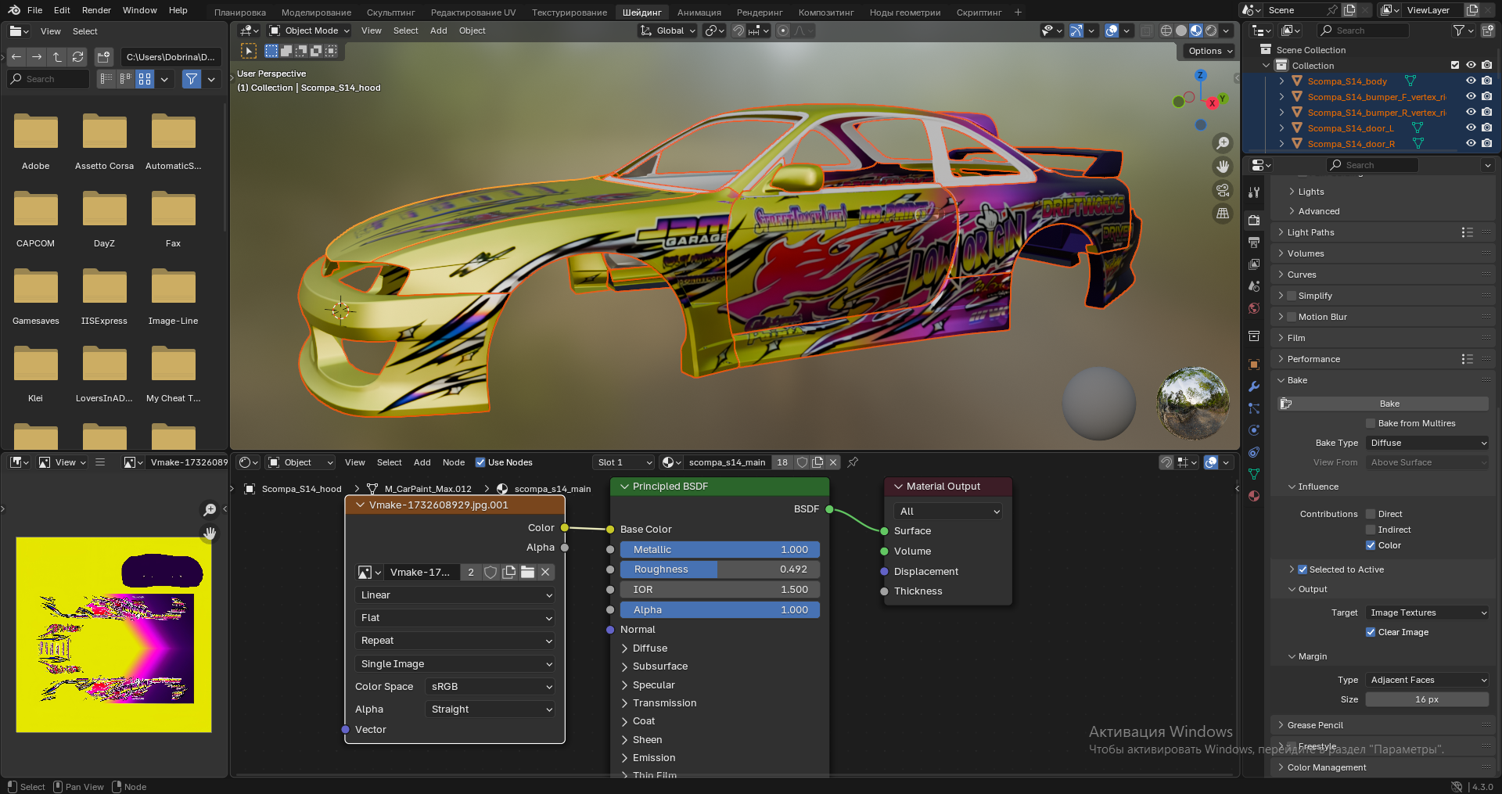Toggle viewport overlays icon

1112,31
